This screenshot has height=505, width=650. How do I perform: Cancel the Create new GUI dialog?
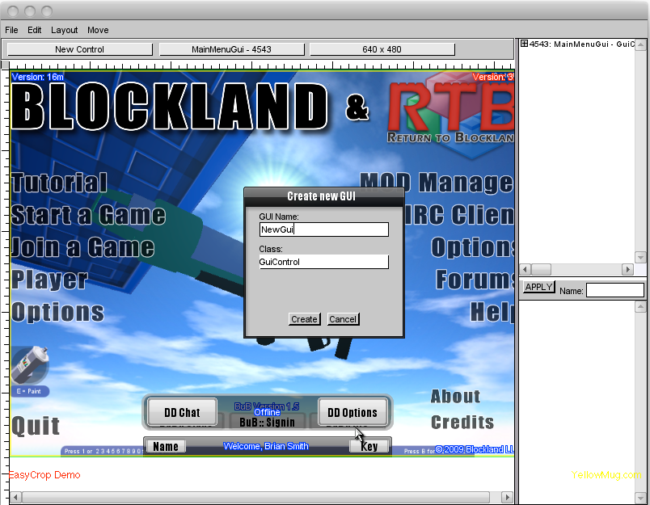(343, 319)
